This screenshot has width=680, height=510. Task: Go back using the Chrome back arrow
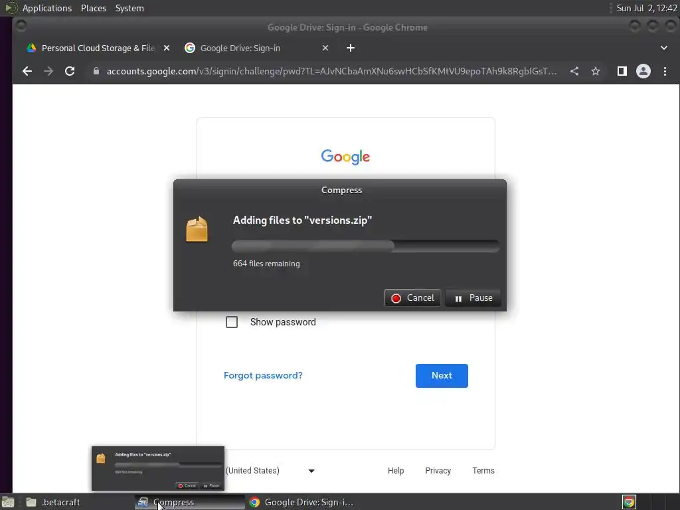[27, 71]
